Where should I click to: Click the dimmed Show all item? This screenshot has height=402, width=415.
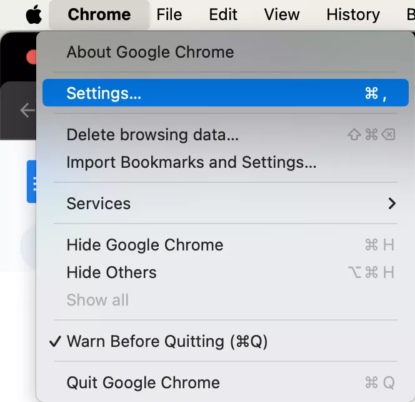(x=97, y=300)
